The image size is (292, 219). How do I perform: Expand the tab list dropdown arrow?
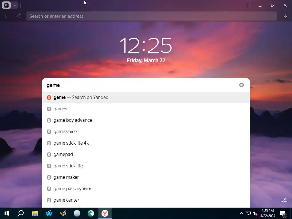point(15,5)
